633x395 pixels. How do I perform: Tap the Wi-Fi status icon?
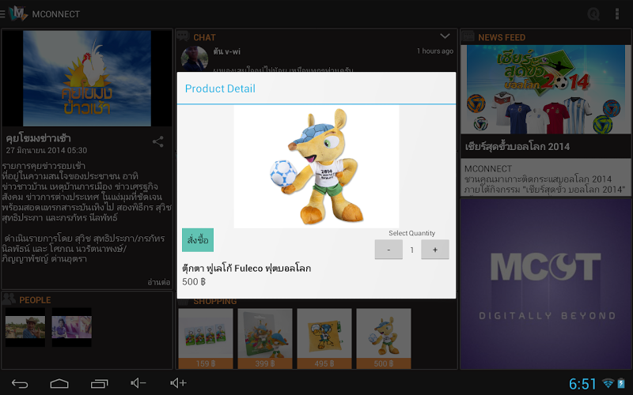click(x=608, y=383)
